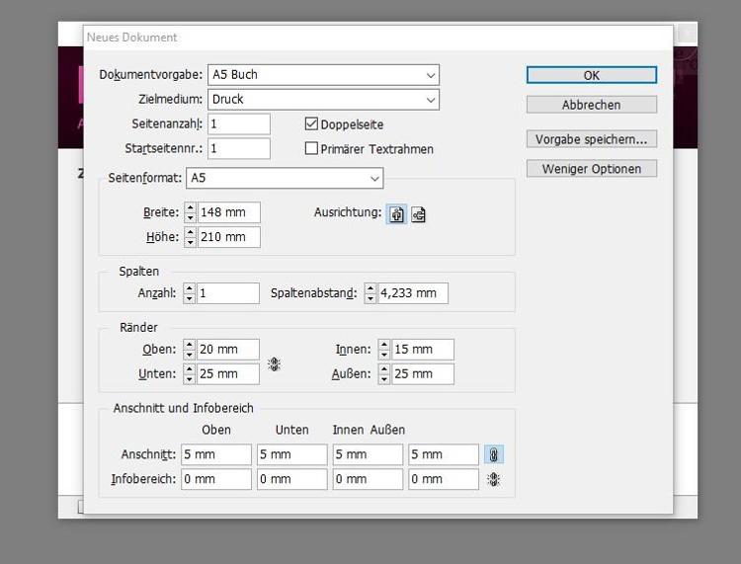Viewport: 741px width, 564px height.
Task: Click Weniger Optionen to collapse options
Action: tap(591, 169)
